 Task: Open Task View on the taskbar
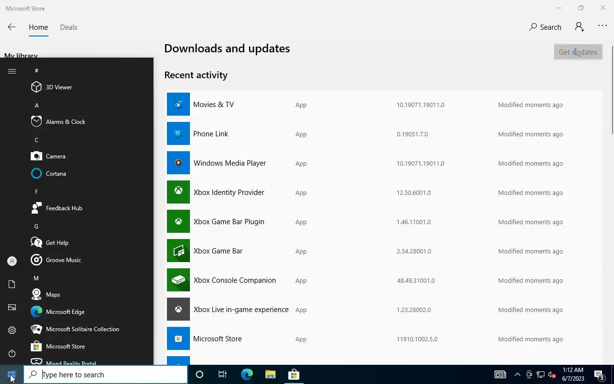[223, 374]
